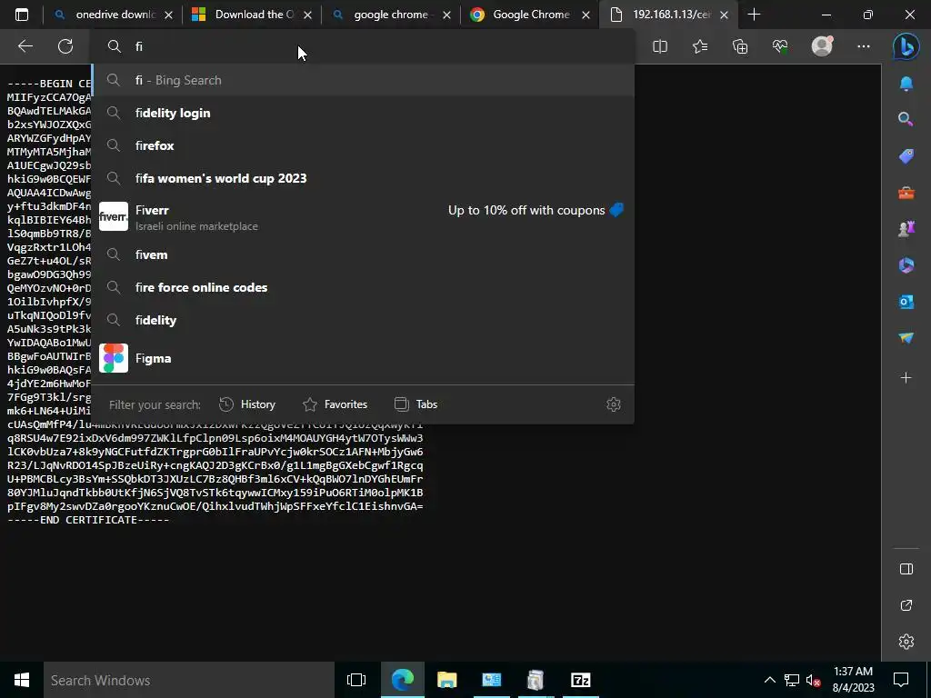Choose 'firefox' suggestion
This screenshot has height=698, width=931.
(x=364, y=145)
